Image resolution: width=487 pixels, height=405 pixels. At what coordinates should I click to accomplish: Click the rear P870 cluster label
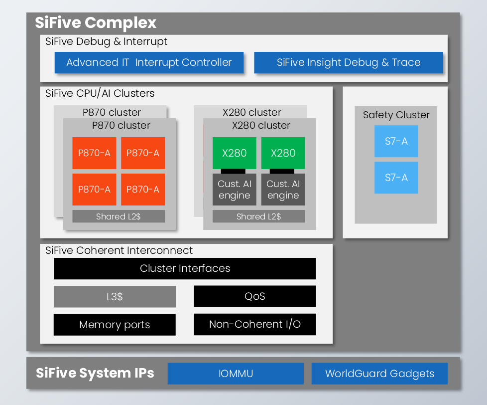click(x=112, y=112)
